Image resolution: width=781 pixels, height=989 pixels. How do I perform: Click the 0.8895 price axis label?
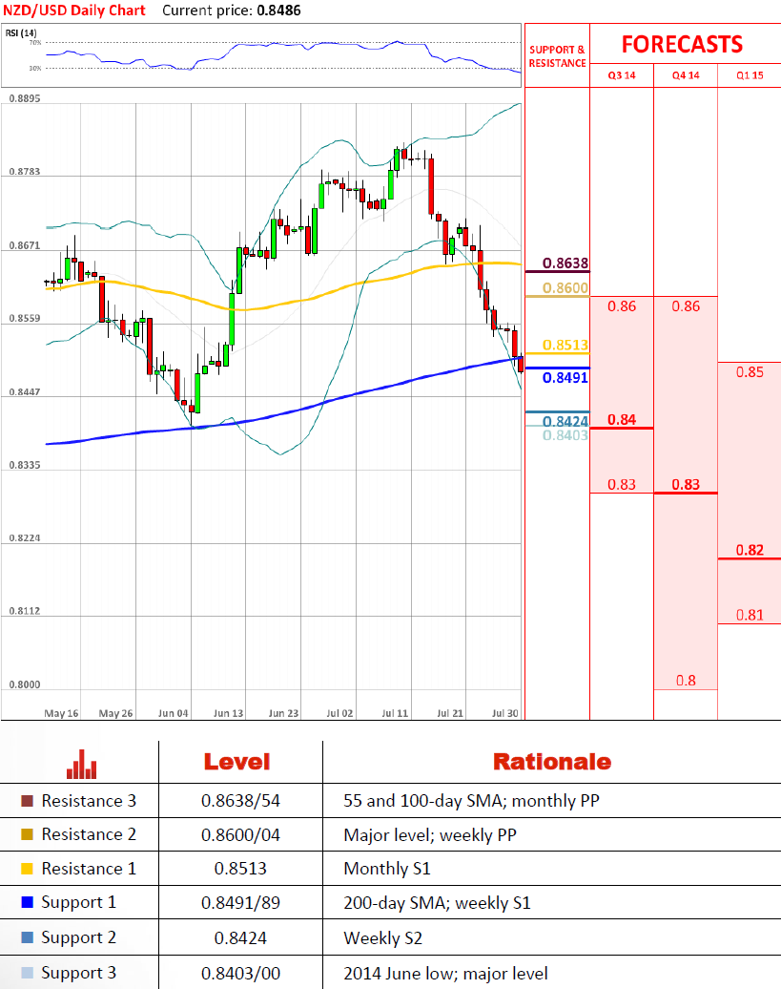25,98
